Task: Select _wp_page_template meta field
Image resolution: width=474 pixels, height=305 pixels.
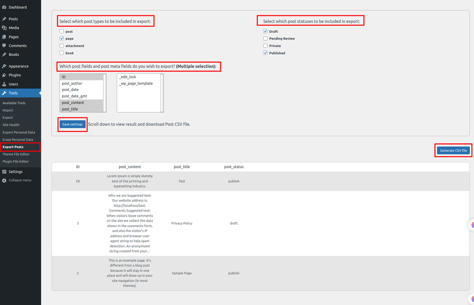Action: click(139, 84)
